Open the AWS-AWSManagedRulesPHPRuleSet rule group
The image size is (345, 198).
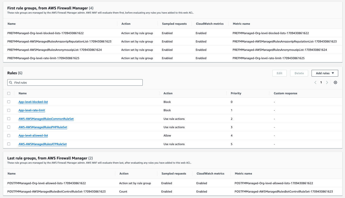pos(43,127)
